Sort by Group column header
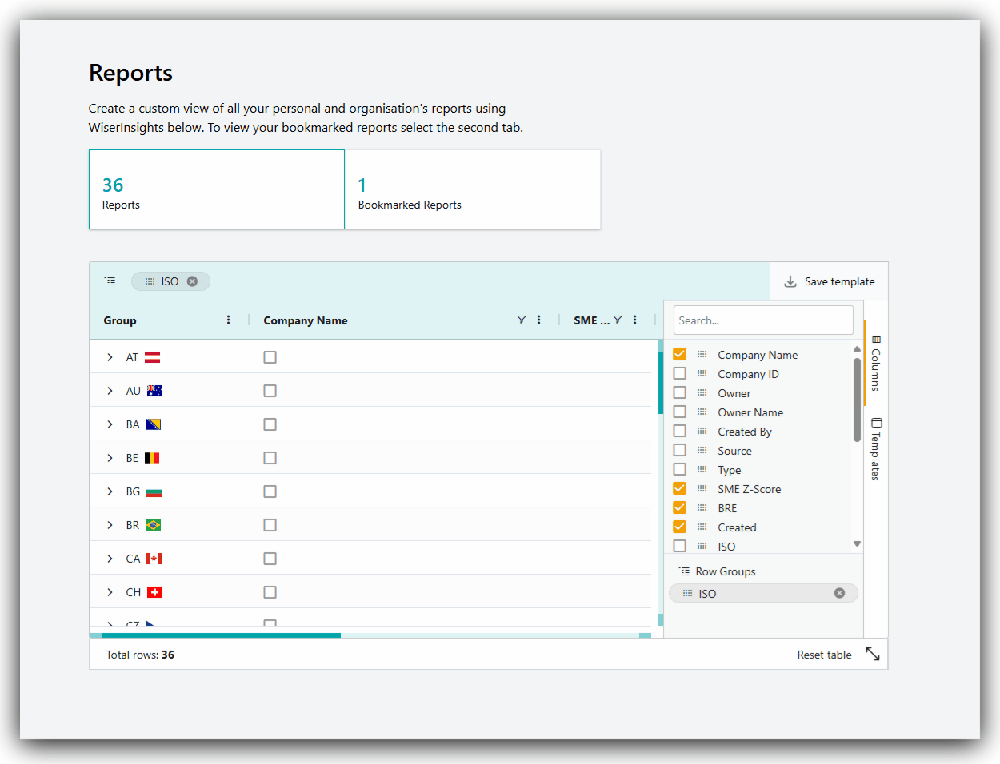Image resolution: width=1000 pixels, height=764 pixels. click(120, 320)
